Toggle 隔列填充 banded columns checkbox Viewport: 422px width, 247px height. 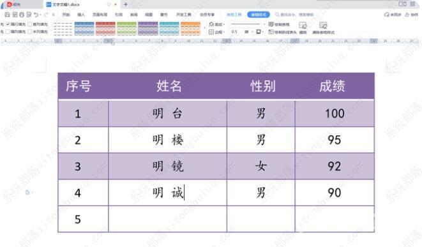click(8, 31)
